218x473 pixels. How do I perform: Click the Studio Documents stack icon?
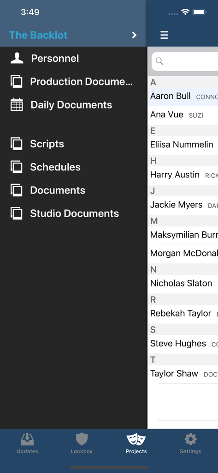point(17,213)
